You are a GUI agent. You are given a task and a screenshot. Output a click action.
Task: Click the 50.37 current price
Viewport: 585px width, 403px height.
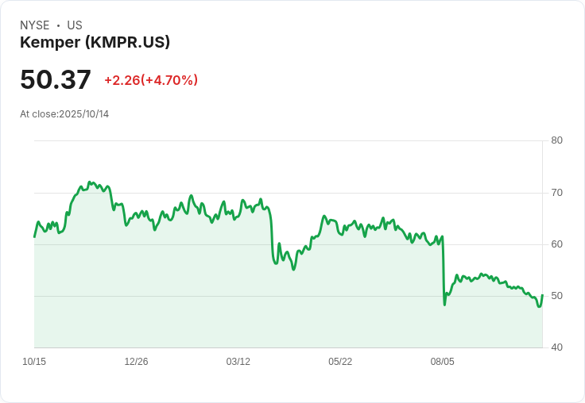[56, 80]
